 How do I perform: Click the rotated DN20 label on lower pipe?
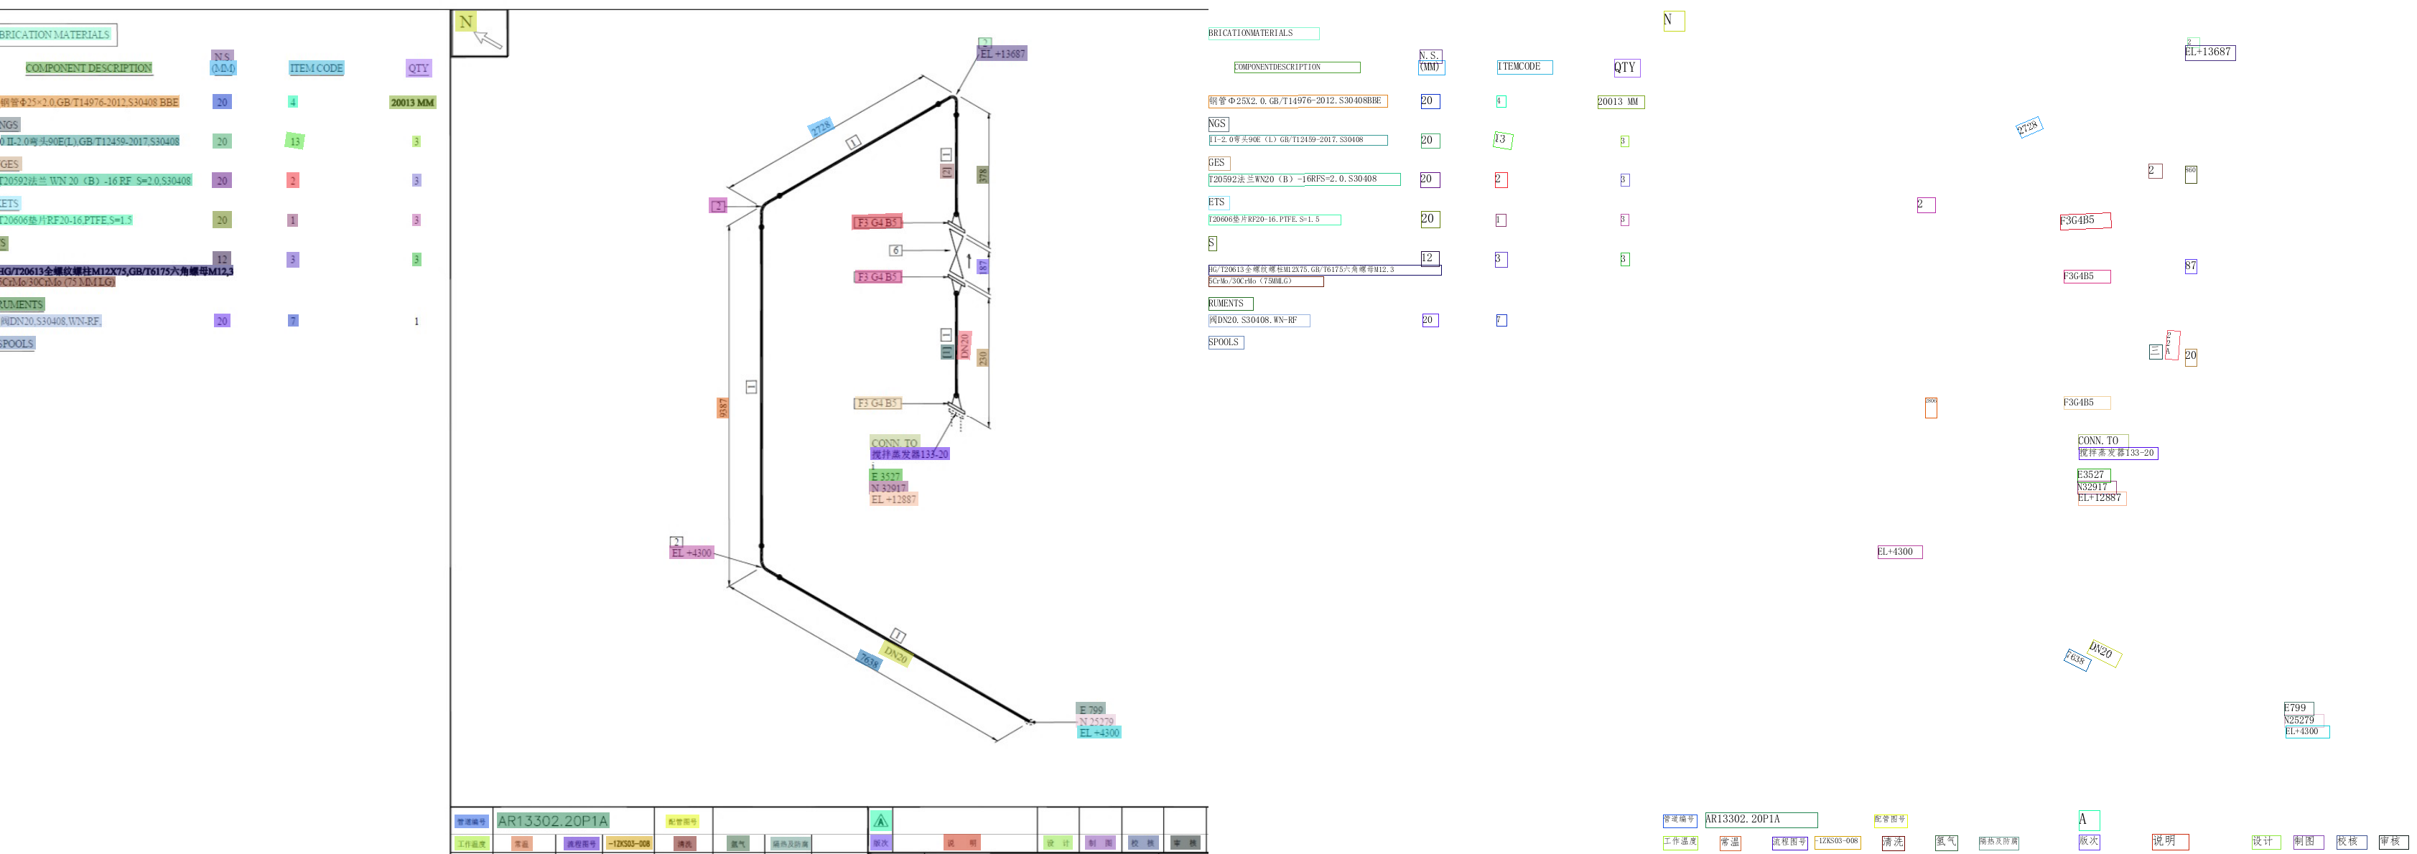[x=895, y=654]
